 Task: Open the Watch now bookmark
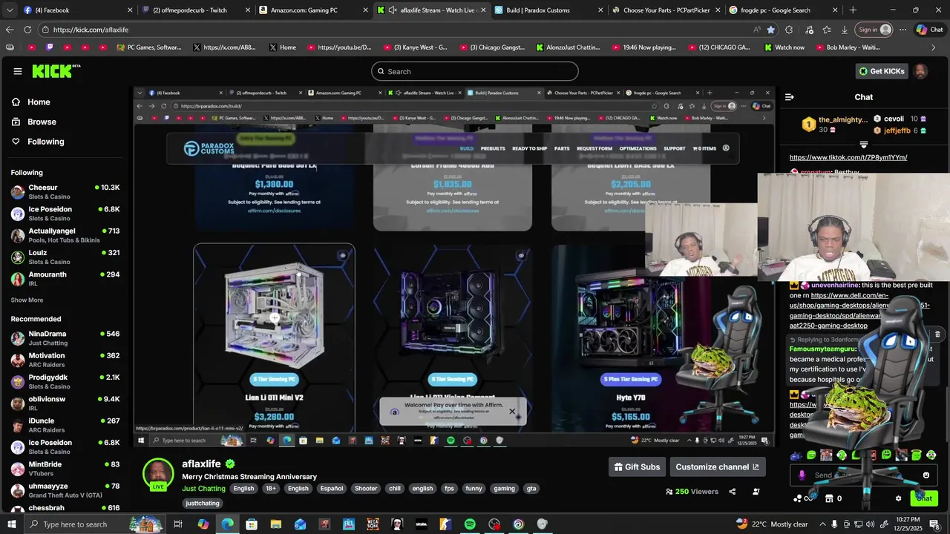pyautogui.click(x=784, y=47)
